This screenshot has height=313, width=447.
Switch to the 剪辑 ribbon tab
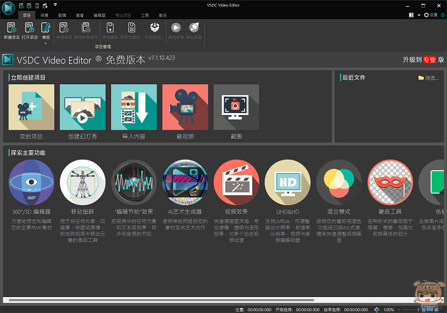click(x=62, y=15)
